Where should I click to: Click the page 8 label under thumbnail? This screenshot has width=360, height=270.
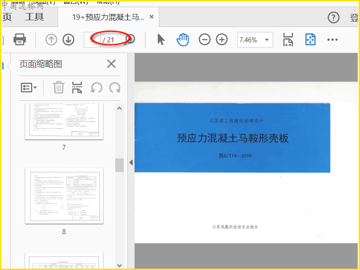[64, 232]
